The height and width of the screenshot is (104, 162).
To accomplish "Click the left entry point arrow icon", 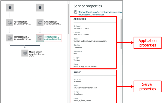I will point(10,8).
